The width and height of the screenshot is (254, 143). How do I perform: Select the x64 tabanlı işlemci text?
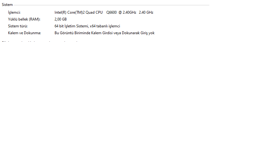[x=105, y=26]
